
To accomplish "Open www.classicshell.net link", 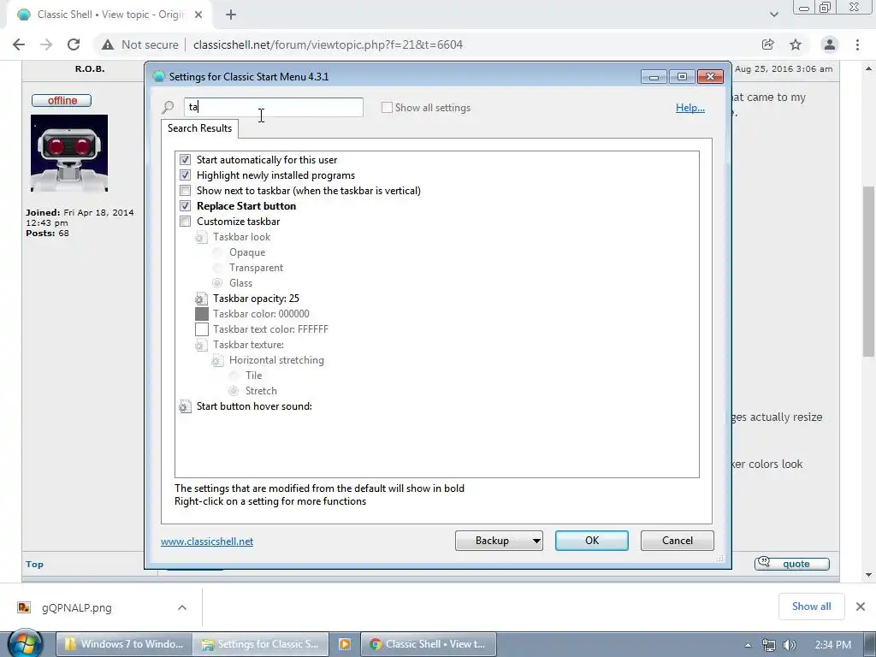I will (x=207, y=542).
